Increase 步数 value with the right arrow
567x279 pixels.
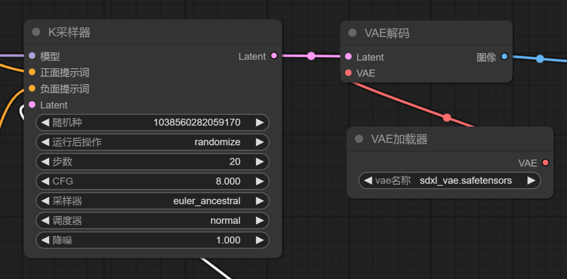click(260, 162)
